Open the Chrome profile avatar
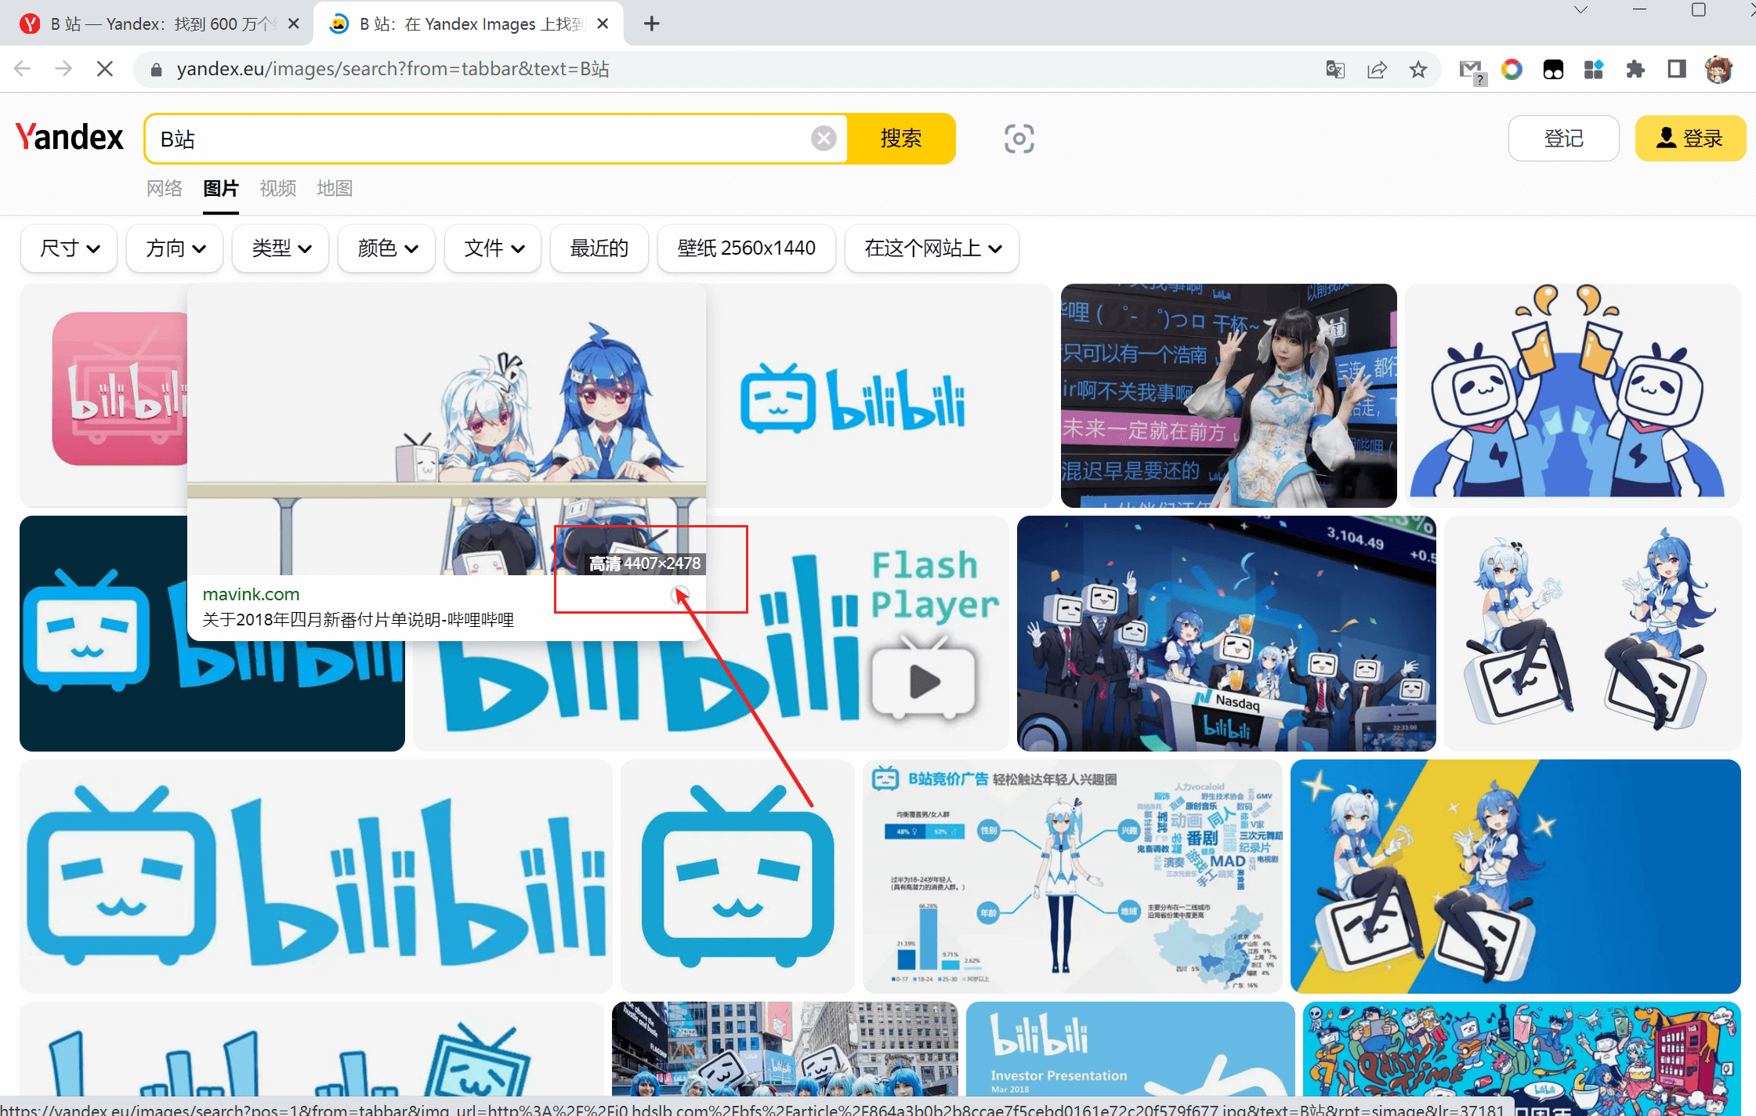 click(x=1718, y=69)
